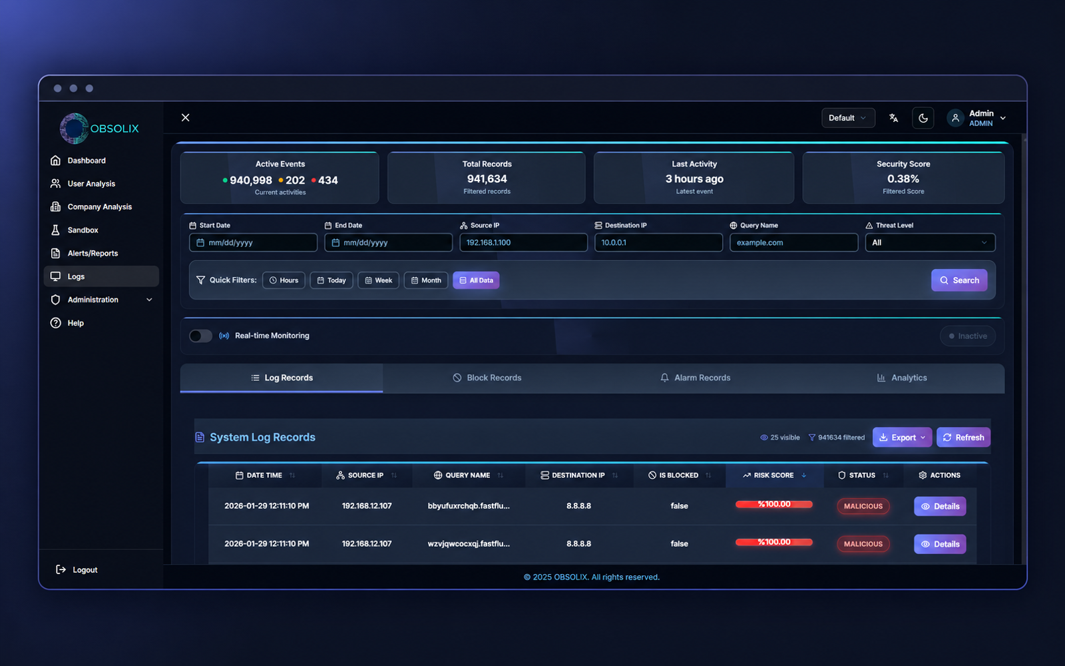This screenshot has height=666, width=1065.
Task: Sort by Status column arrows
Action: 885,476
